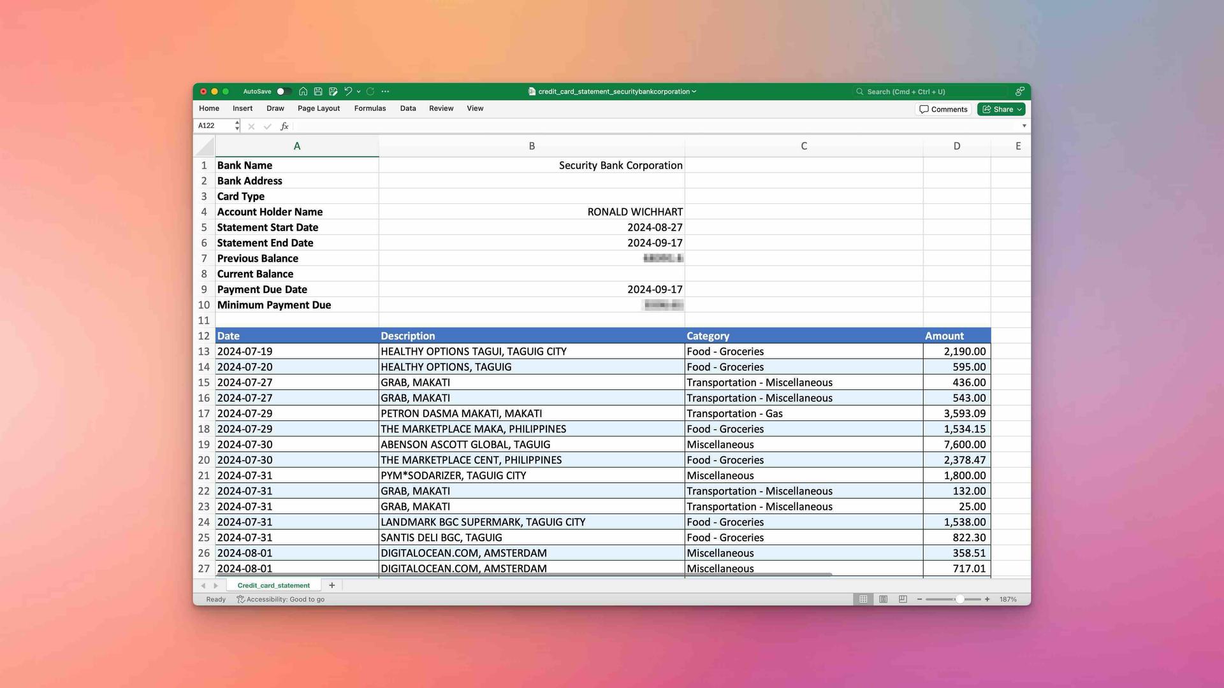Screen dimensions: 1224x688
Task: Select column B header
Action: [532, 147]
